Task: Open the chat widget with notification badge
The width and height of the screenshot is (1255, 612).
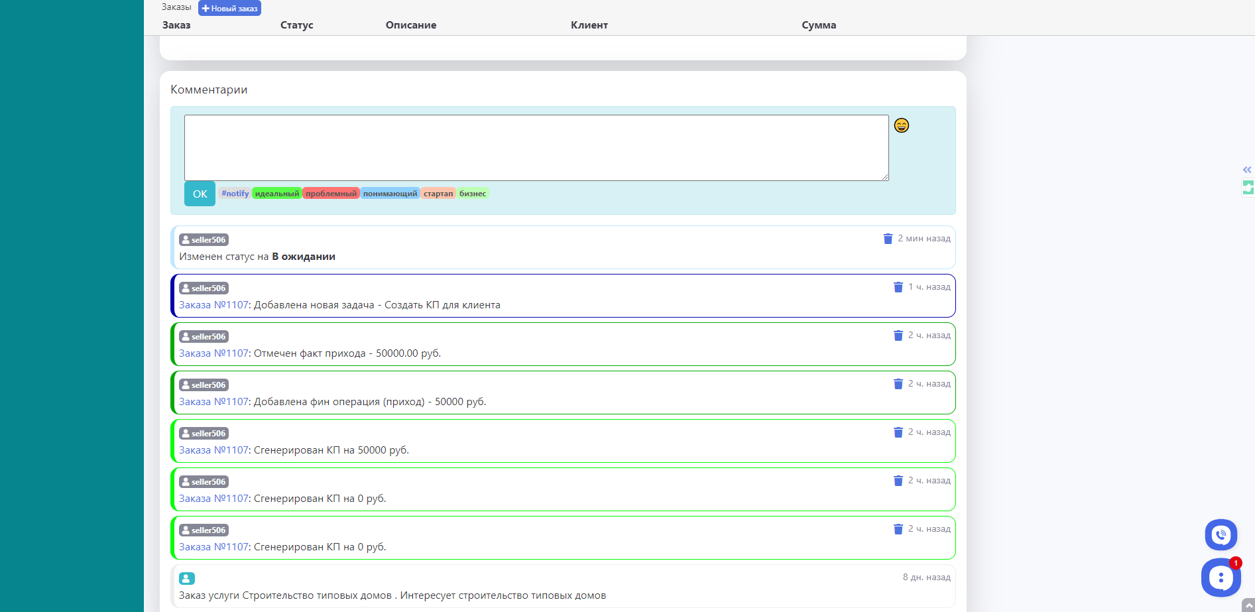Action: point(1220,578)
